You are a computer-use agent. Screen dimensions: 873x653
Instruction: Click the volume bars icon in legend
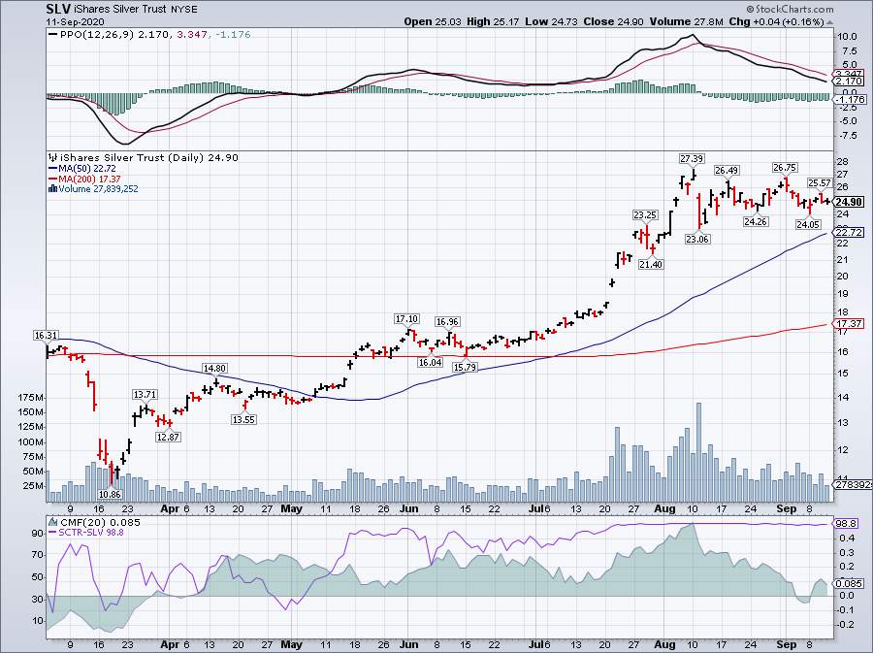(x=52, y=189)
